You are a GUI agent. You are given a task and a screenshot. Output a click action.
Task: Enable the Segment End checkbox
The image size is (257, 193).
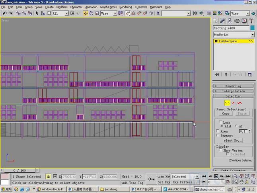coord(218,135)
